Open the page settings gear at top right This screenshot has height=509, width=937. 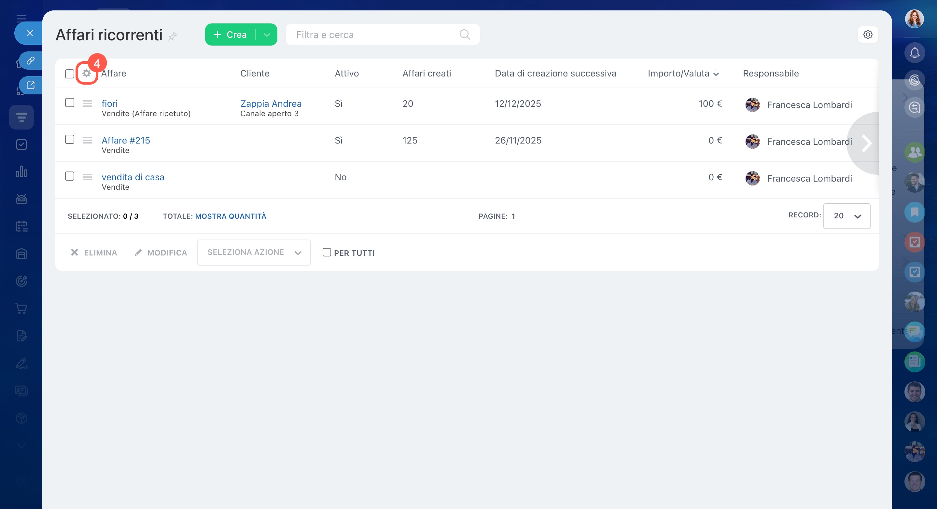click(x=868, y=34)
